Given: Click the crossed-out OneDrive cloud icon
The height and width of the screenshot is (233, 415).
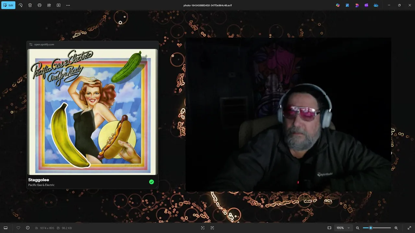Looking at the screenshot, I should (x=376, y=5).
